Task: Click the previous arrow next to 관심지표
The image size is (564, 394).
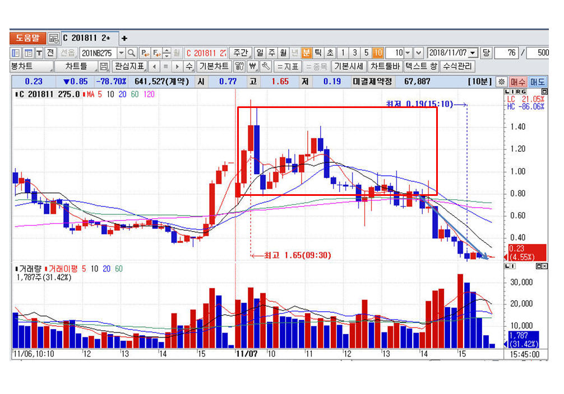Action: tap(154, 67)
